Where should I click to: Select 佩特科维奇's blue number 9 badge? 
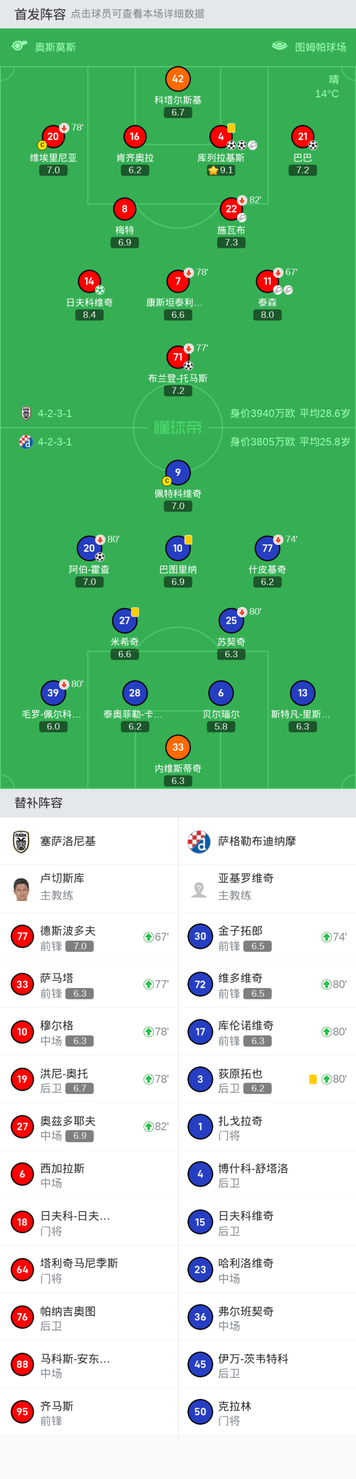point(178,473)
